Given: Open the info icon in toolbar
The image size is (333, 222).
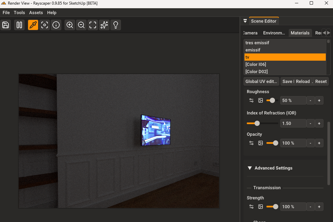Looking at the screenshot, I should pos(56,25).
